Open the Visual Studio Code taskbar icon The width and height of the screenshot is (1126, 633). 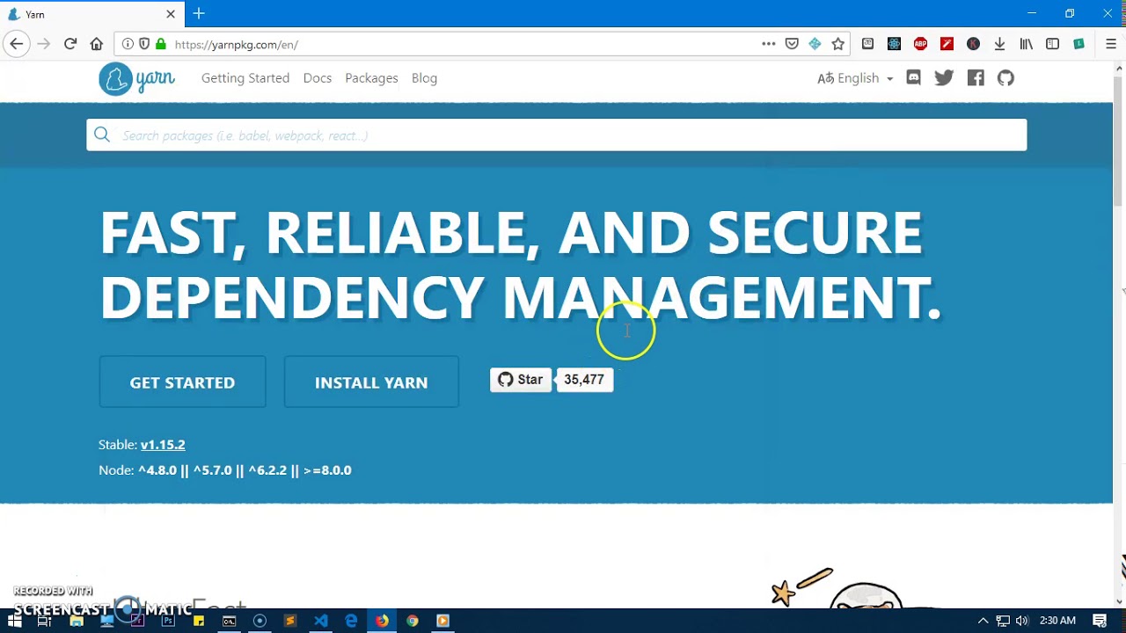[x=320, y=621]
